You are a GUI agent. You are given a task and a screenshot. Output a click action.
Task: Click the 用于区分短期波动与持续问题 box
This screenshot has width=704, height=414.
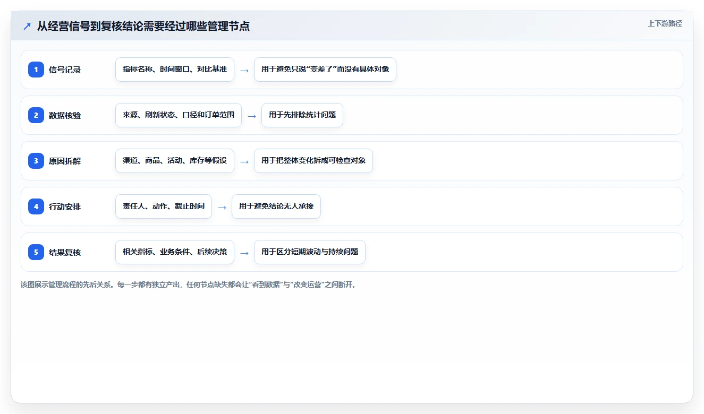point(310,252)
